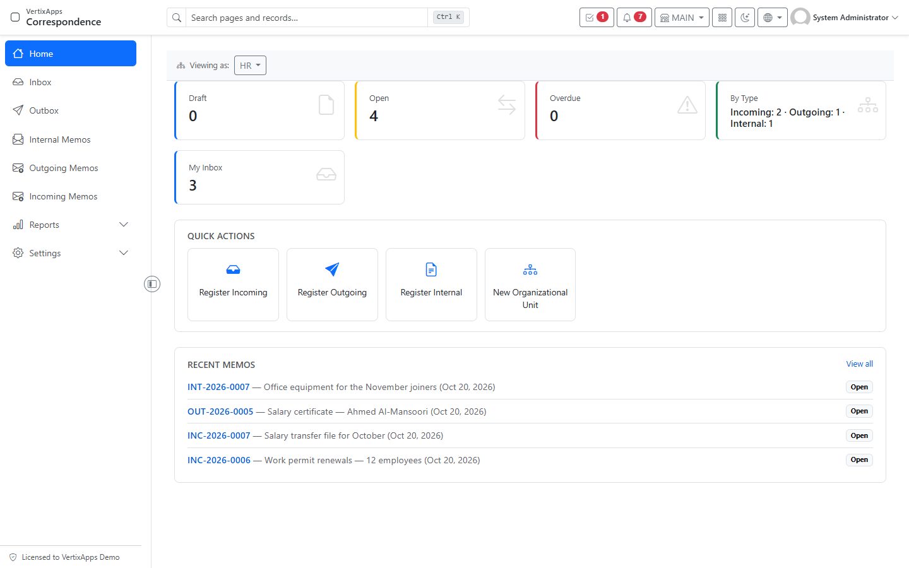Open the notifications bell icon
The image size is (909, 568).
click(634, 18)
